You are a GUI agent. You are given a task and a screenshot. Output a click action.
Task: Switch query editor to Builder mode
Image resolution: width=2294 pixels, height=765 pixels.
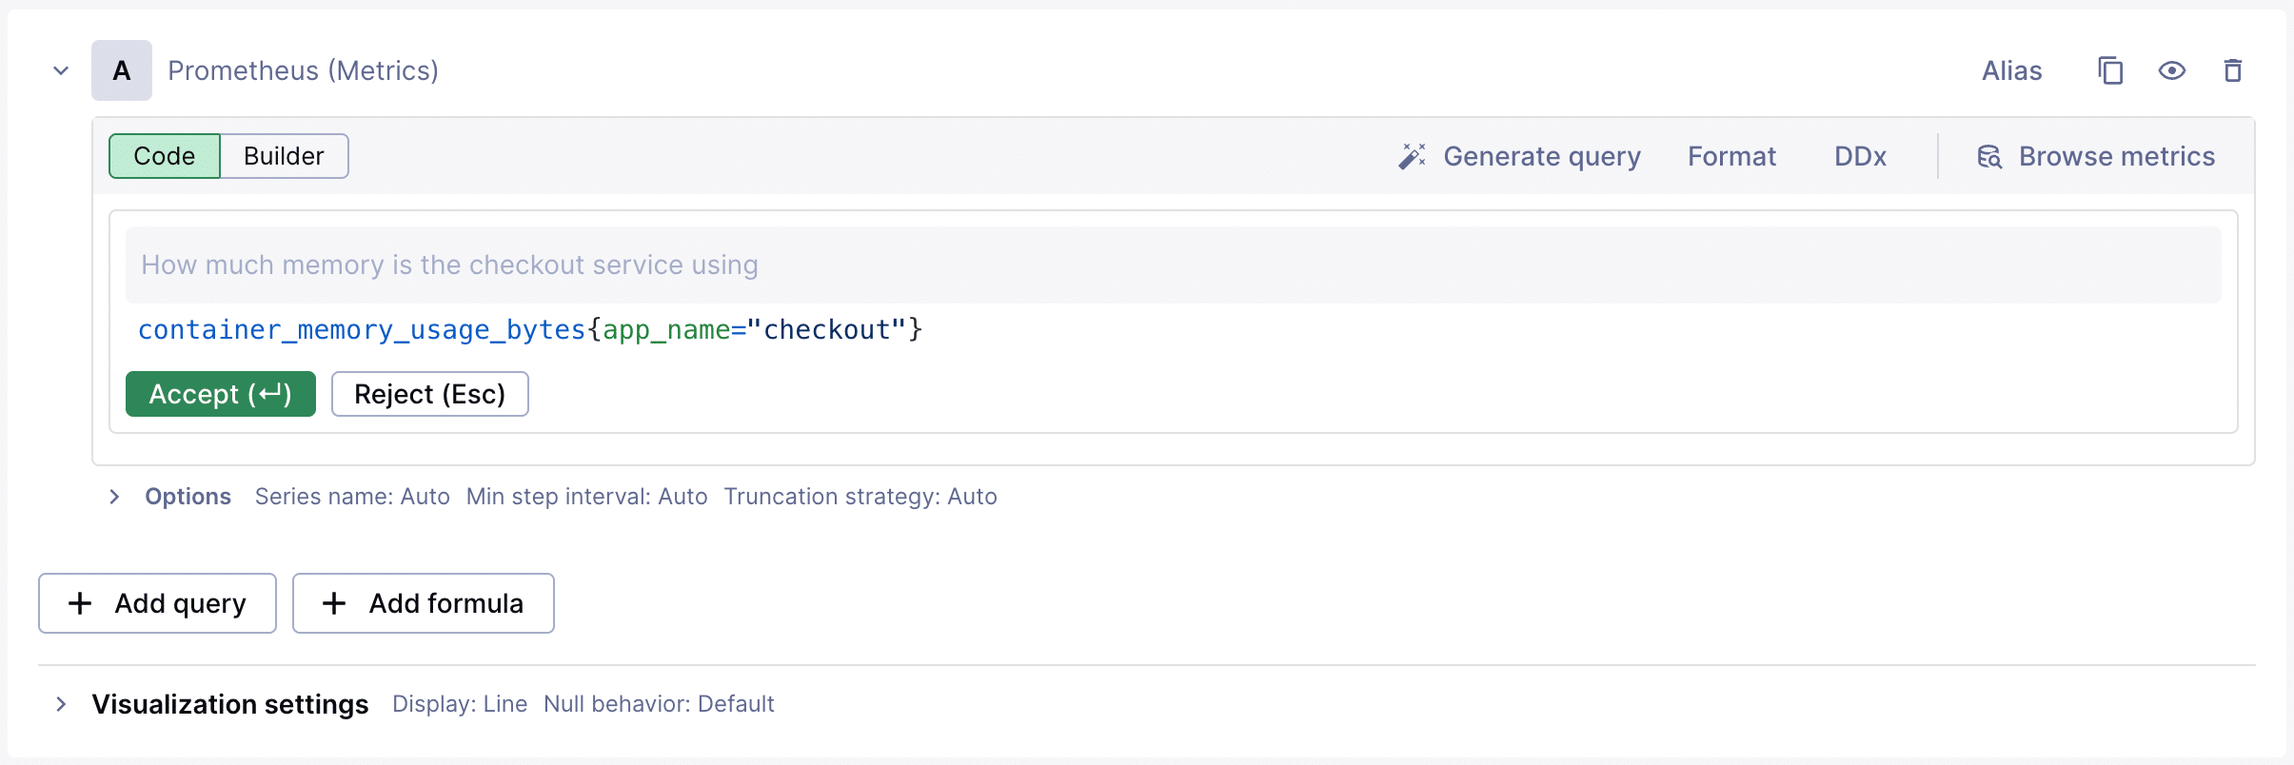(284, 156)
